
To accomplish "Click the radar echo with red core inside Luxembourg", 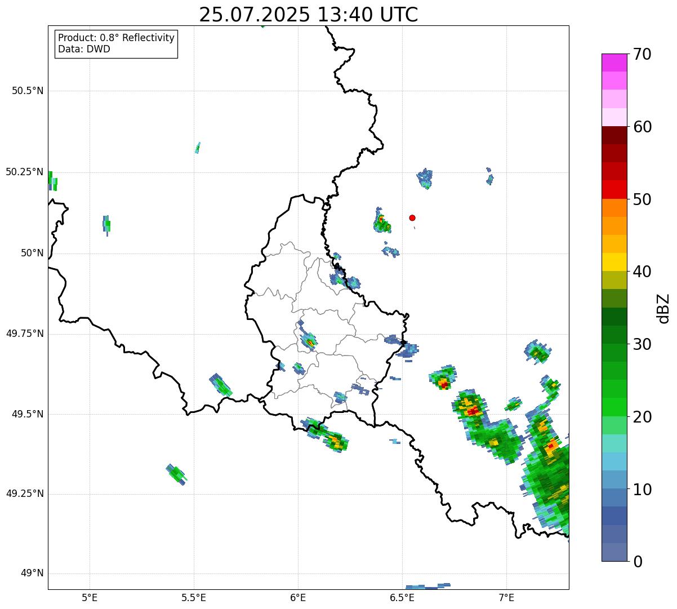I will [x=309, y=341].
